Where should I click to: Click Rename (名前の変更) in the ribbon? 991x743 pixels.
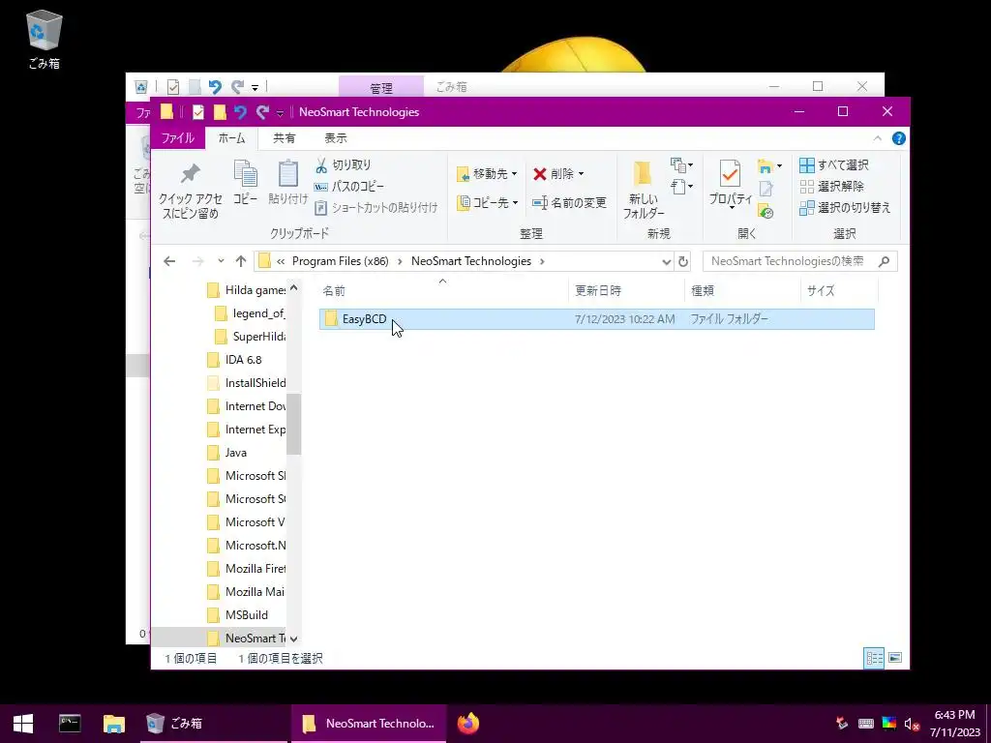(569, 203)
